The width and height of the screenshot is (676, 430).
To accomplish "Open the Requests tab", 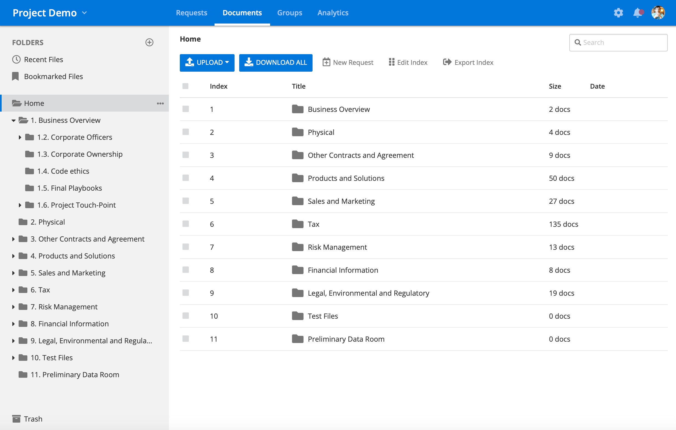I will (192, 13).
